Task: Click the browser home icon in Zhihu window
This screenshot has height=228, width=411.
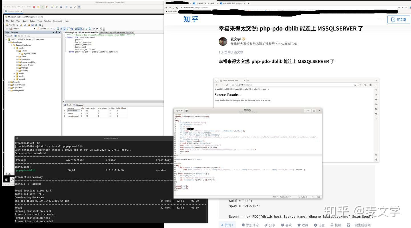Action: tap(177, 8)
